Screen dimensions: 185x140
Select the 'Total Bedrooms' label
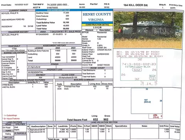point(89,70)
